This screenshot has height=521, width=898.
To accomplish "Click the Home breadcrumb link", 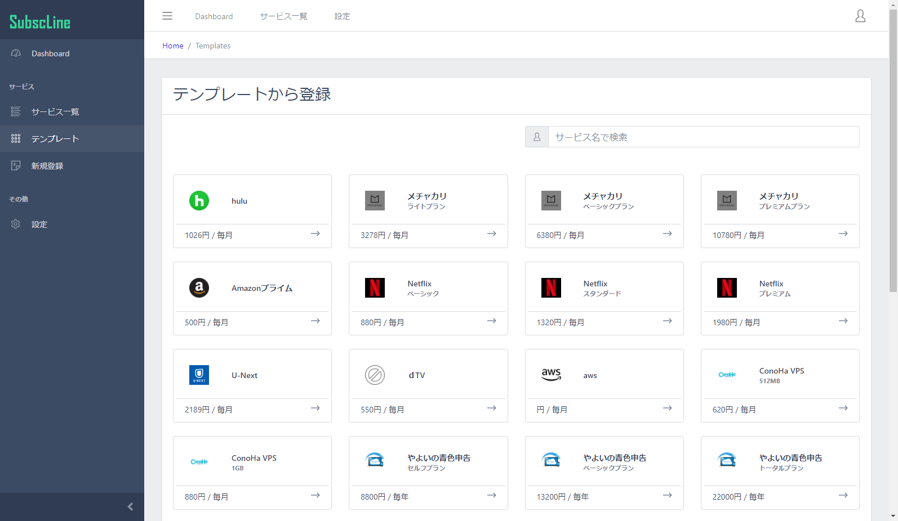I will pyautogui.click(x=173, y=46).
